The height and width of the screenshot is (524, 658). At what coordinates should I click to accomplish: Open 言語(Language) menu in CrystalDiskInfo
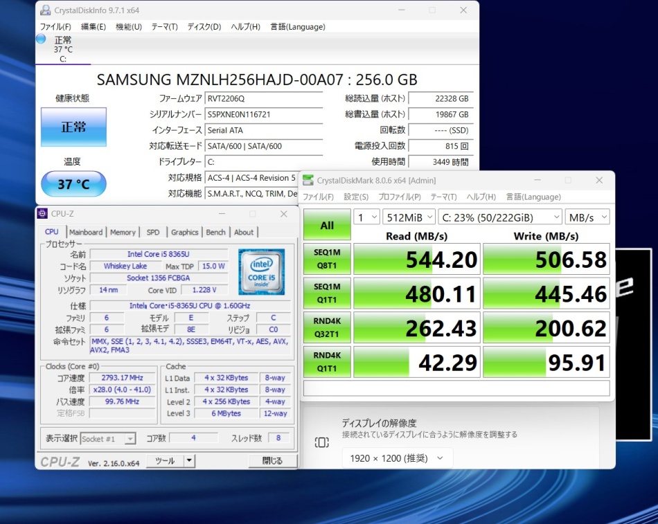click(x=298, y=27)
